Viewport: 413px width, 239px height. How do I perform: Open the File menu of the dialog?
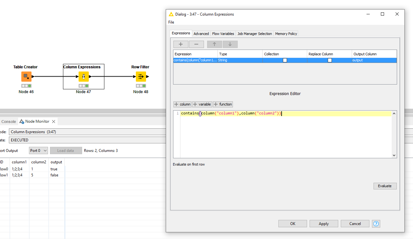(171, 22)
